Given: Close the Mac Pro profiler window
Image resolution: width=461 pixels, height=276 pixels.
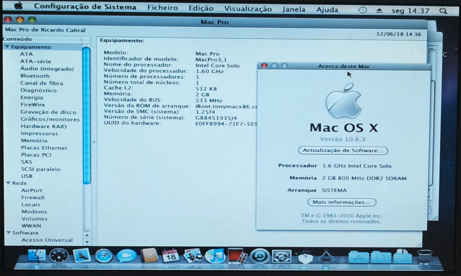Looking at the screenshot, I should 8,20.
